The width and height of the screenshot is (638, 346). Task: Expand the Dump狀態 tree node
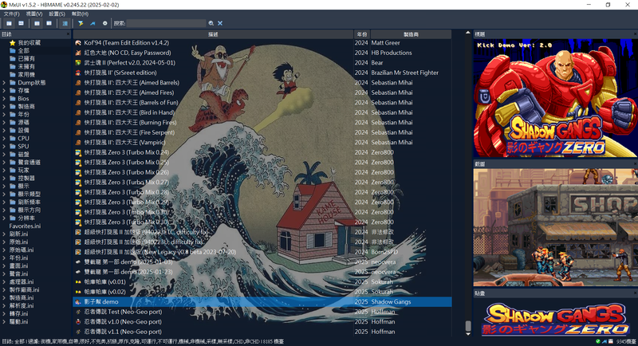tap(4, 83)
